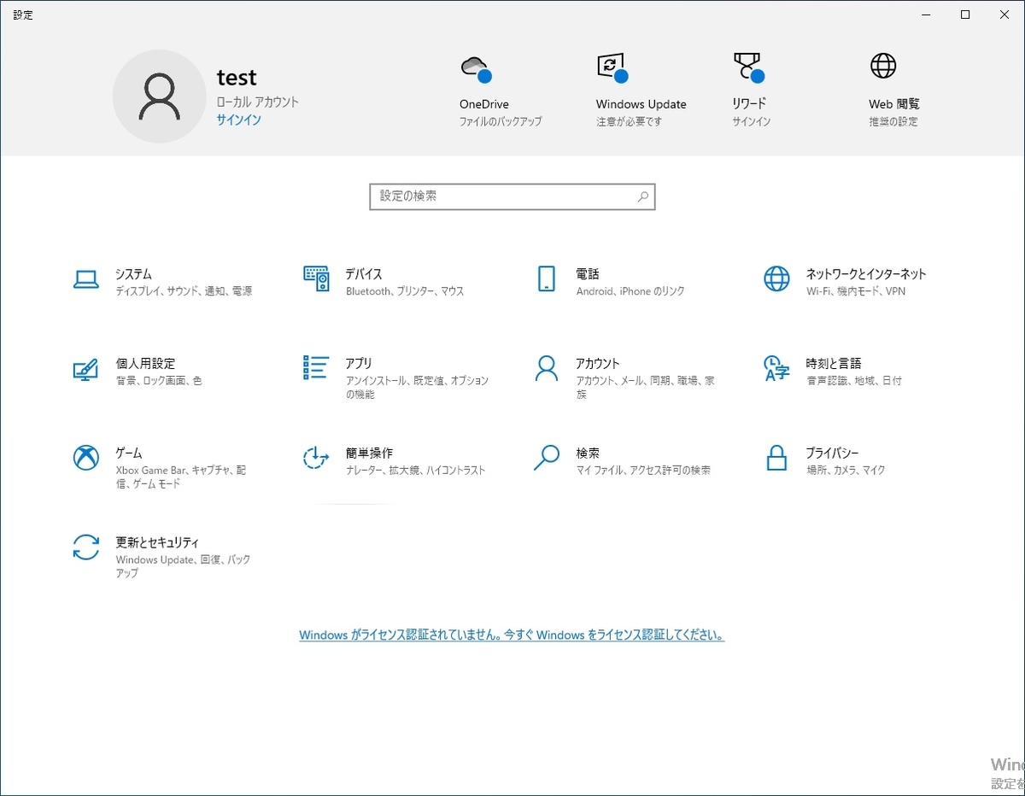The width and height of the screenshot is (1025, 796).
Task: Open the 電話 phone icon
Action: (547, 279)
